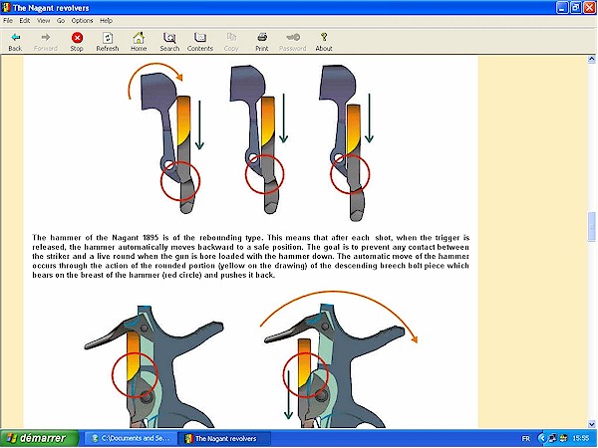Select The Nagant revolvers taskbar button
This screenshot has height=448, width=598.
tap(225, 438)
